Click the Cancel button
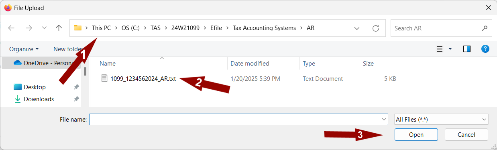This screenshot has height=150, width=497. pos(466,135)
